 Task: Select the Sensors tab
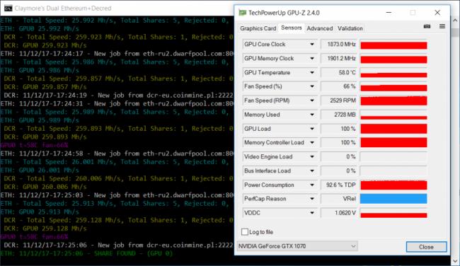[291, 28]
